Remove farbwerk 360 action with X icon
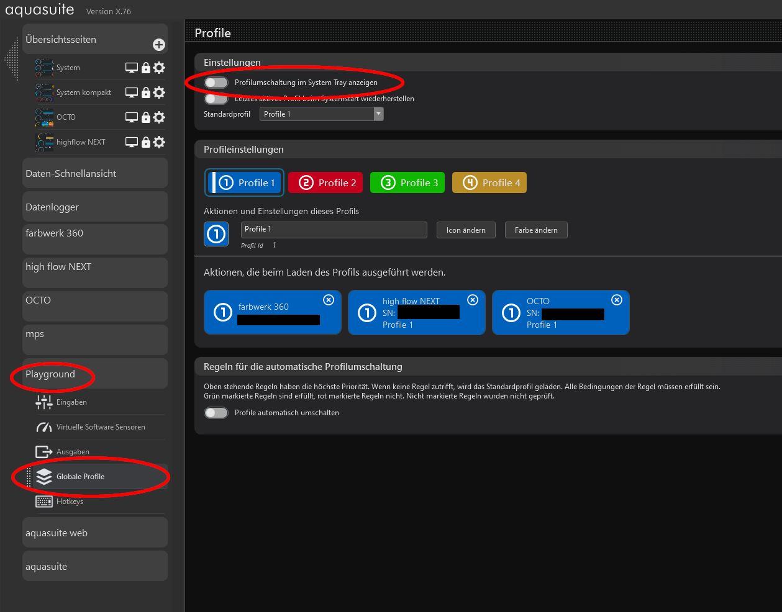The height and width of the screenshot is (612, 782). click(x=329, y=300)
